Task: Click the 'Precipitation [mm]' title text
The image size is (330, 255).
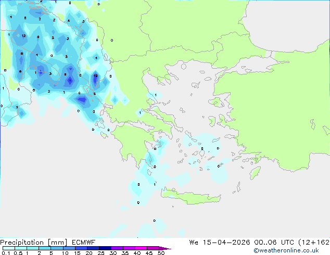Action: click(34, 243)
